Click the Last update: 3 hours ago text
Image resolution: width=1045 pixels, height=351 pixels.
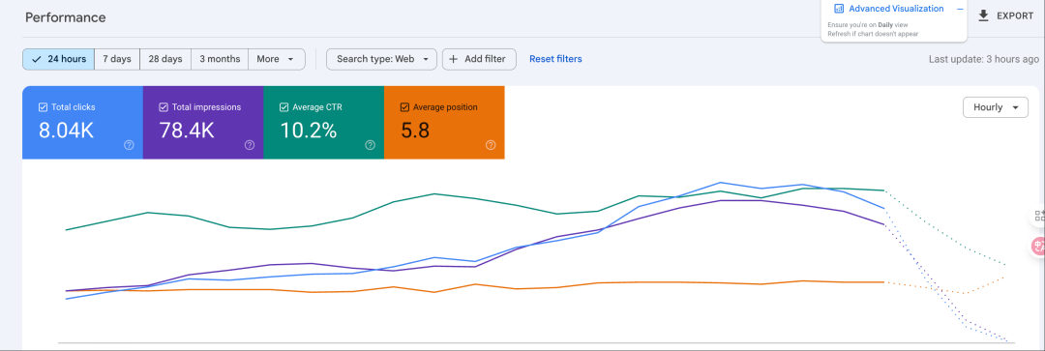[984, 59]
